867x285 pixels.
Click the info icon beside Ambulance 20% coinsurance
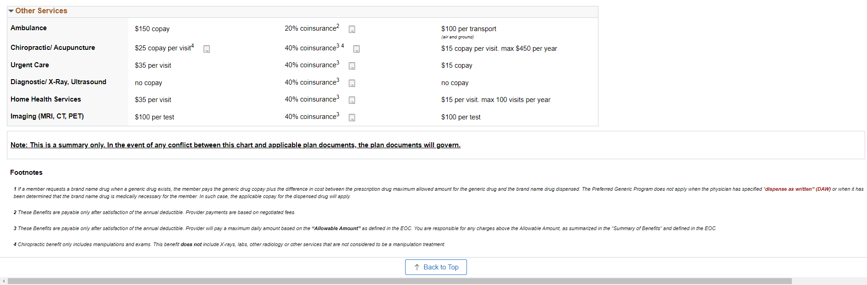pyautogui.click(x=351, y=29)
